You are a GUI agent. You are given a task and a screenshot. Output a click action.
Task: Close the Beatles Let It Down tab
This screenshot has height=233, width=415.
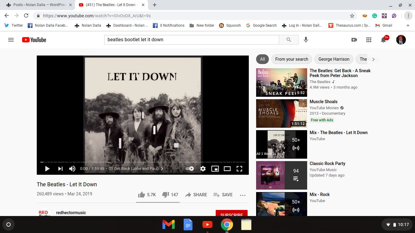[x=143, y=5]
